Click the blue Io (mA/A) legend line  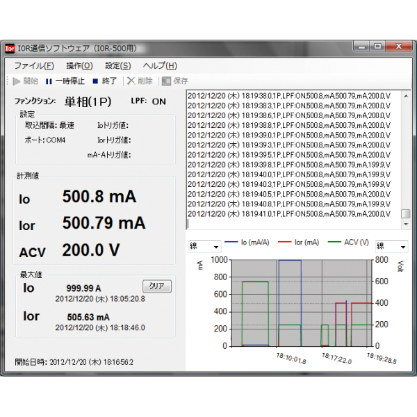click(231, 242)
